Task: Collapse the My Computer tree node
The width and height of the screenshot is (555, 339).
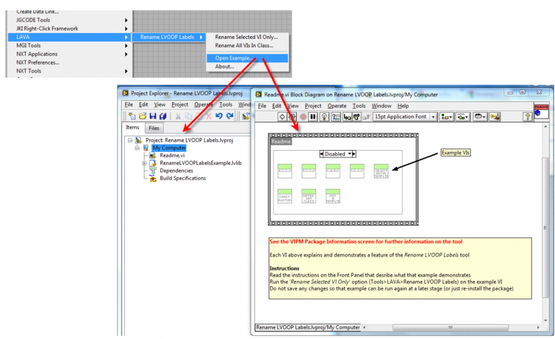Action: point(137,148)
